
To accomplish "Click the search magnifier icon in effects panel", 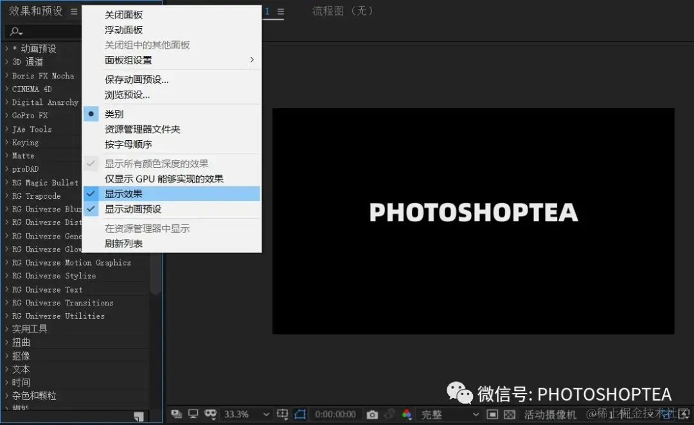I will pos(16,32).
